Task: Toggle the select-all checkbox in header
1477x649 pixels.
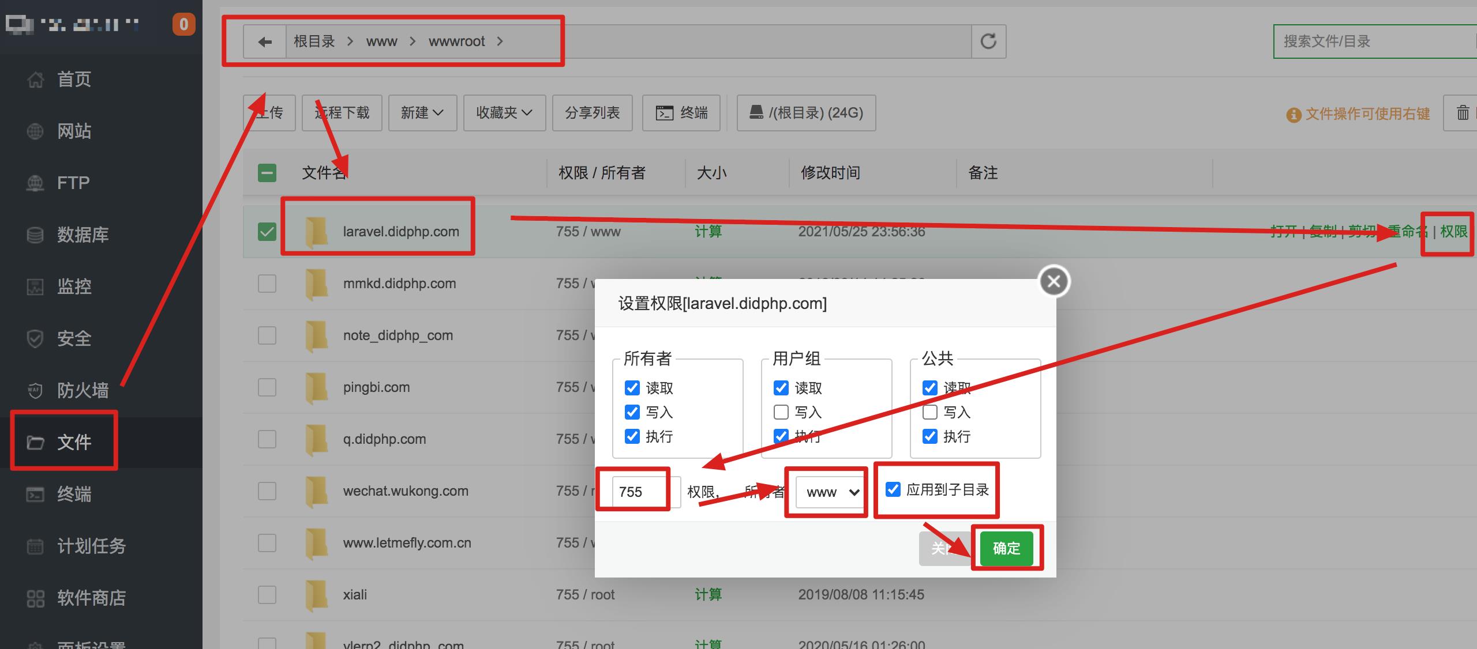Action: click(x=267, y=173)
